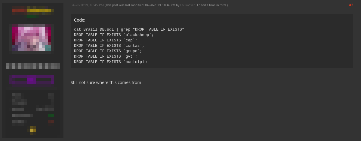
Task: Click the cat Brazil_DB.sql command line
Action: tap(129, 29)
